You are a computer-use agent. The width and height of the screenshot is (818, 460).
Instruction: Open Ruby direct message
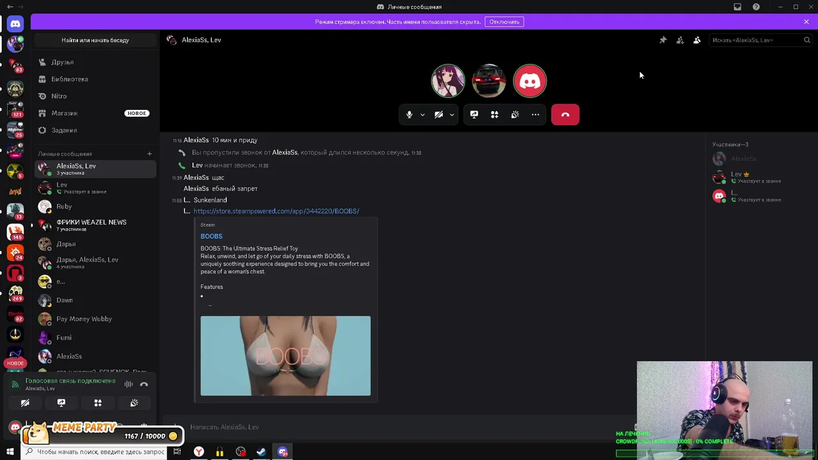point(95,206)
